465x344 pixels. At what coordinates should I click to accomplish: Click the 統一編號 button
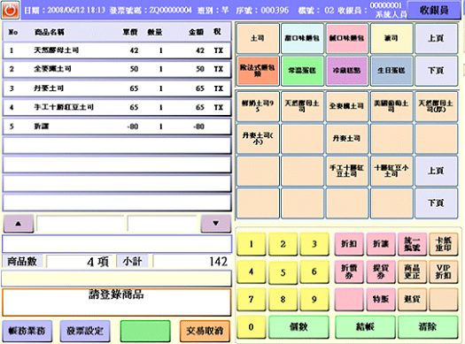pos(412,244)
